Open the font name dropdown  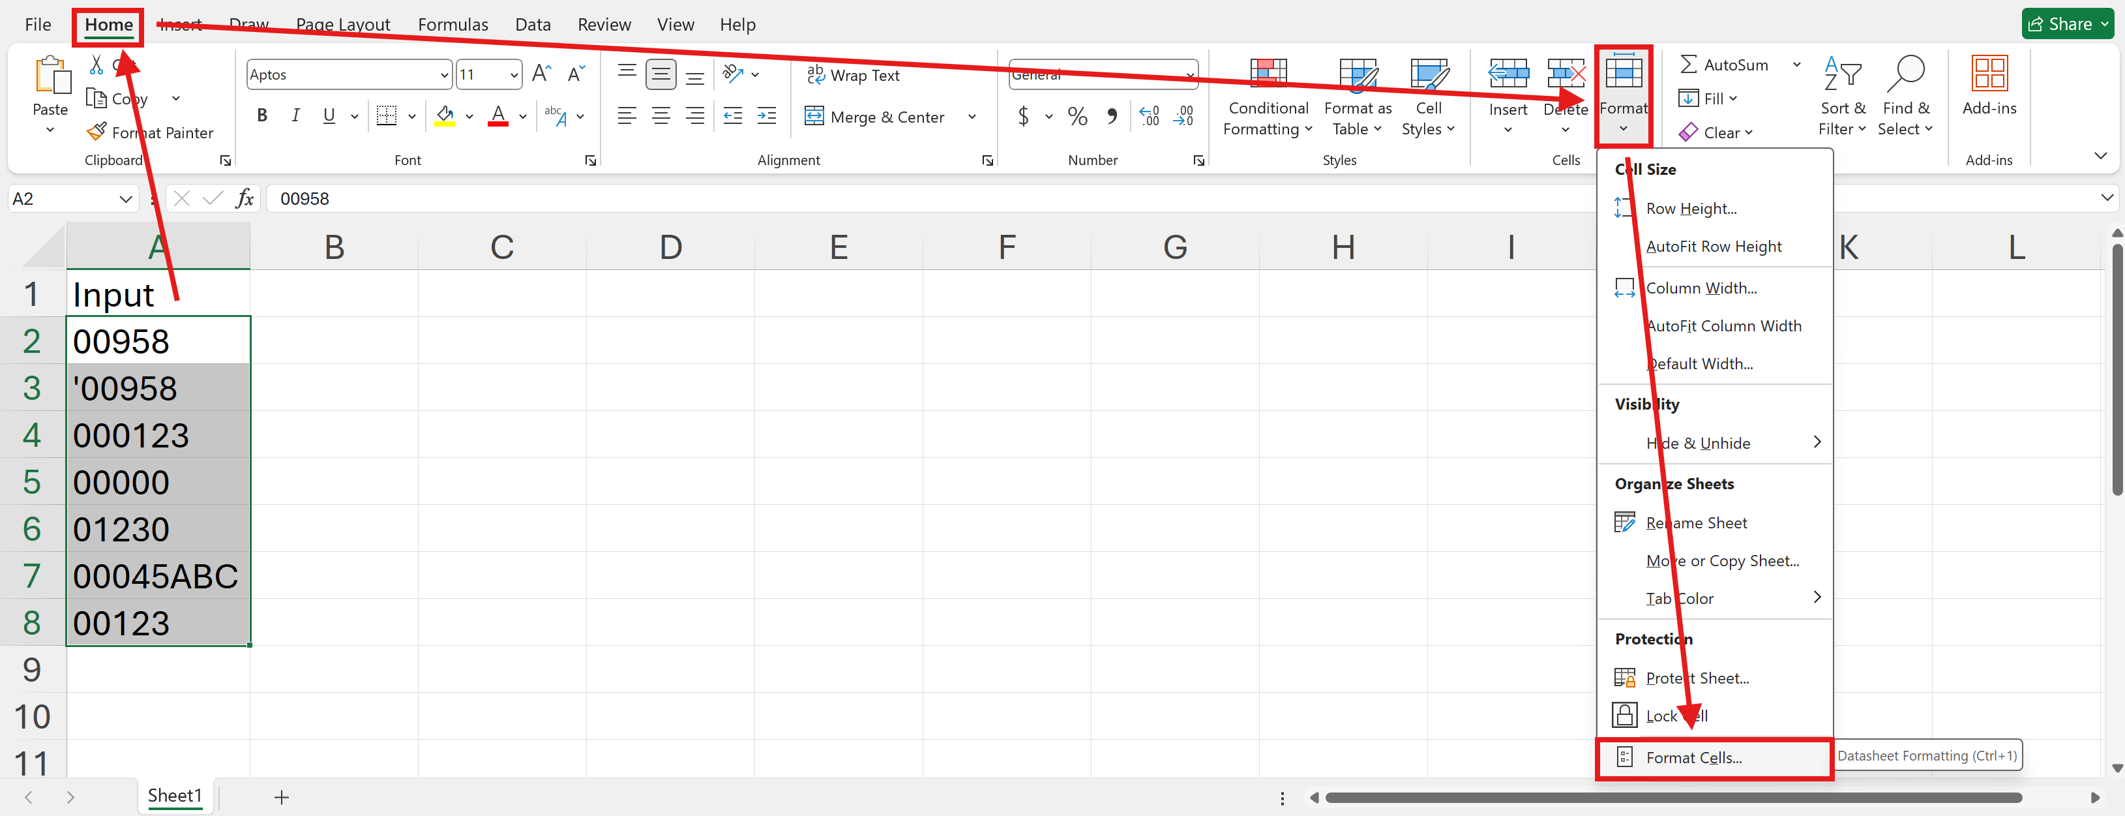[444, 75]
